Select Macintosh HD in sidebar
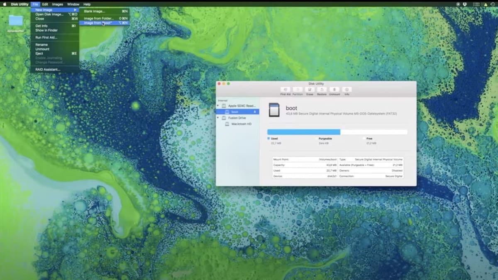The image size is (498, 280). point(238,124)
